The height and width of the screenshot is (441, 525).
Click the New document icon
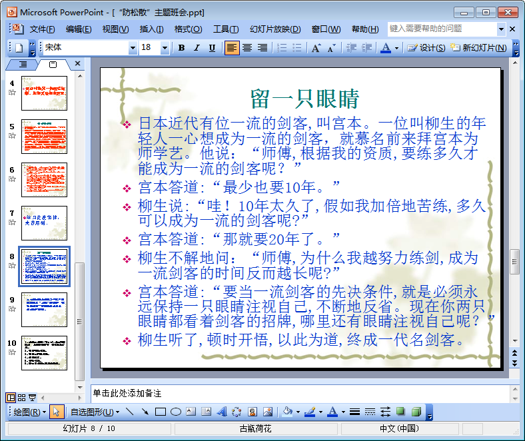[x=19, y=48]
